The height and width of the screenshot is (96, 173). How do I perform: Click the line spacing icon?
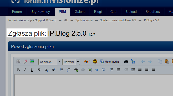tap(111, 70)
